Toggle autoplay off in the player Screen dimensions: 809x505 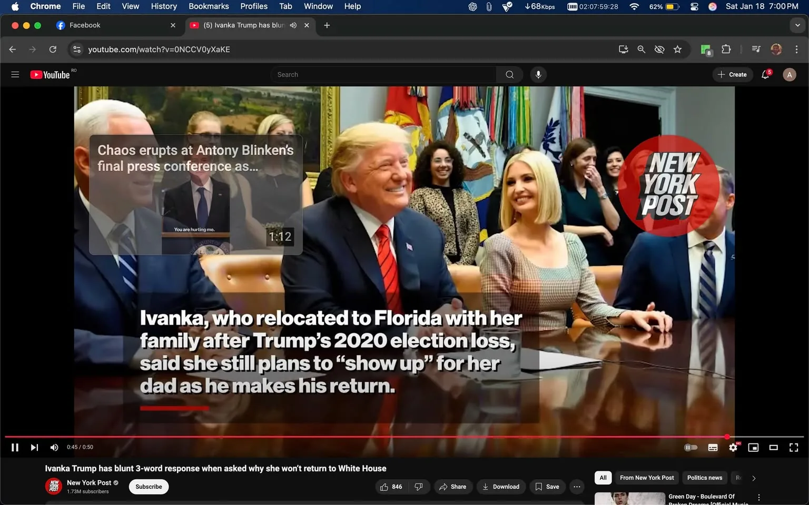point(690,447)
